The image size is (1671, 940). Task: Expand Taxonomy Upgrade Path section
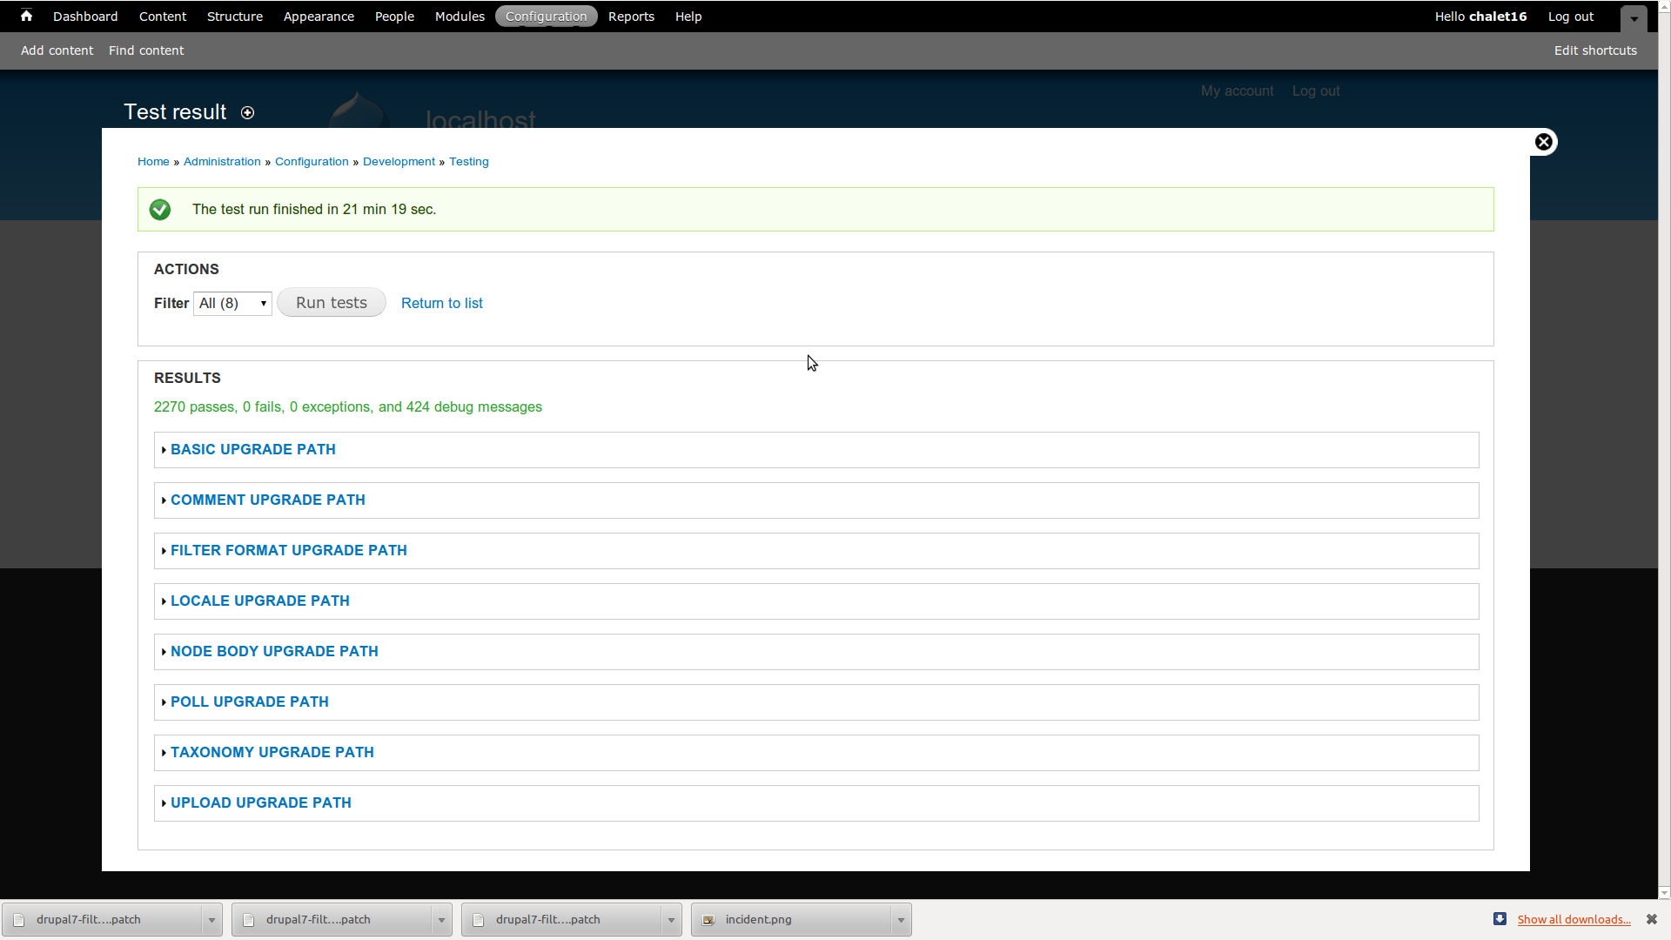pos(272,752)
